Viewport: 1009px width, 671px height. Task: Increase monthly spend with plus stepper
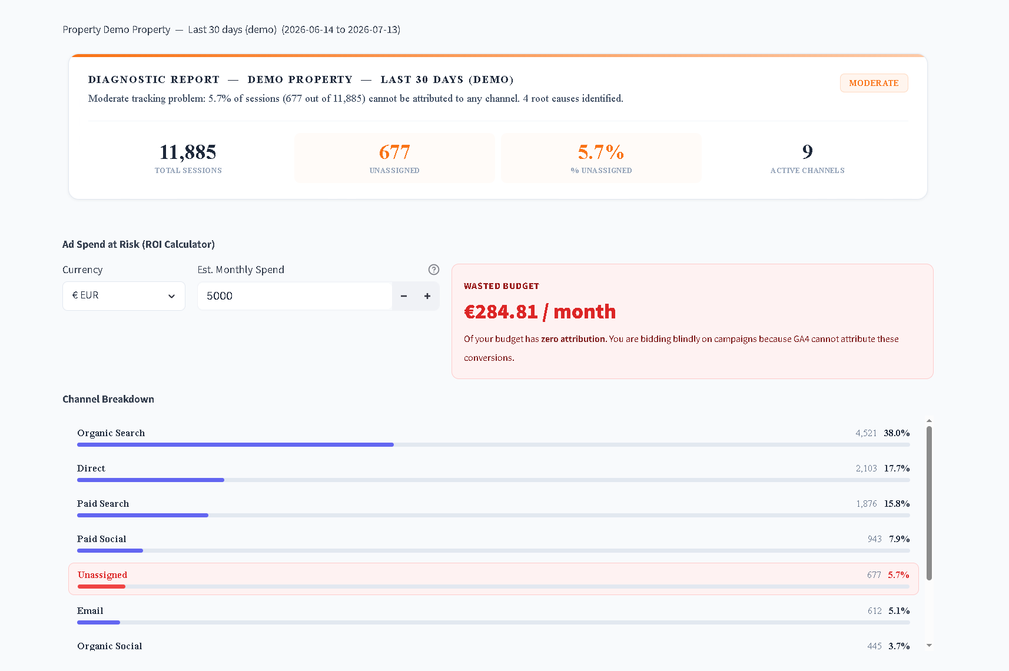pos(427,296)
